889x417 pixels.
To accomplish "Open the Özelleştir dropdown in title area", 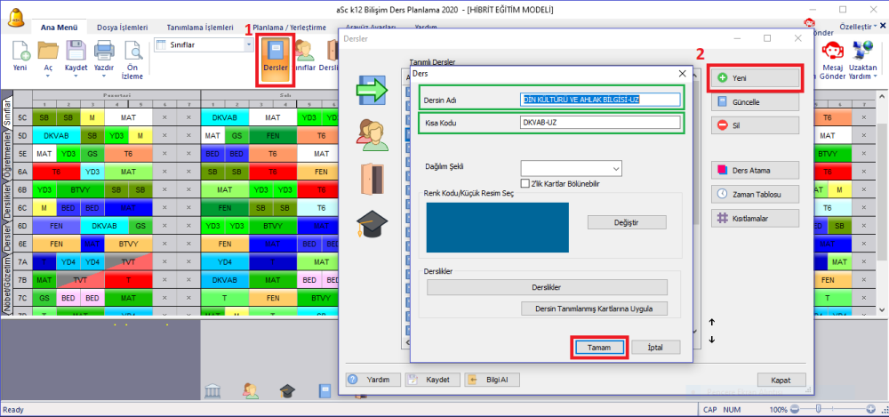I will coord(858,26).
